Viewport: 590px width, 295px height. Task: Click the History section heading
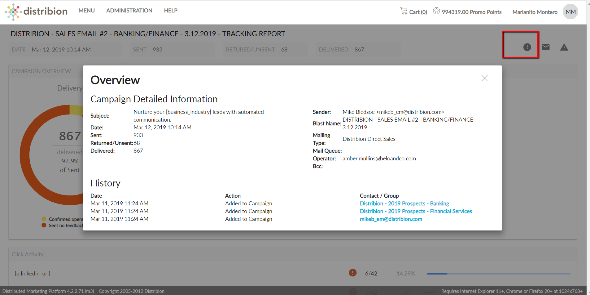(105, 183)
